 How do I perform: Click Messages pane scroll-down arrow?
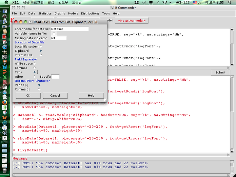(232, 172)
